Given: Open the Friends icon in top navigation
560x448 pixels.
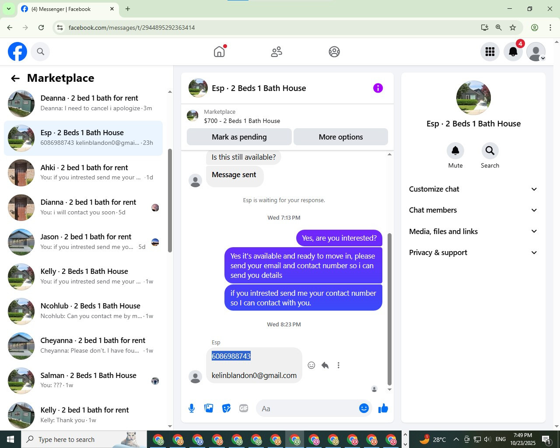Looking at the screenshot, I should click(276, 52).
